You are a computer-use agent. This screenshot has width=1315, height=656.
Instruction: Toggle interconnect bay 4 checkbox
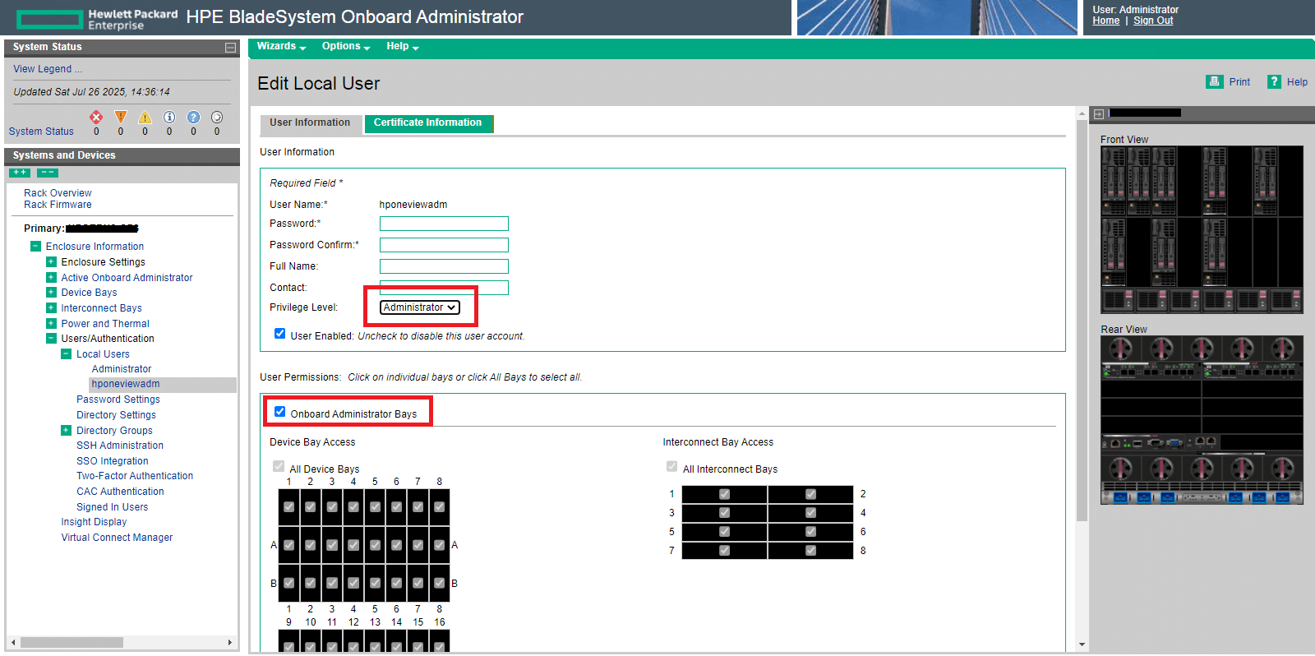point(810,513)
